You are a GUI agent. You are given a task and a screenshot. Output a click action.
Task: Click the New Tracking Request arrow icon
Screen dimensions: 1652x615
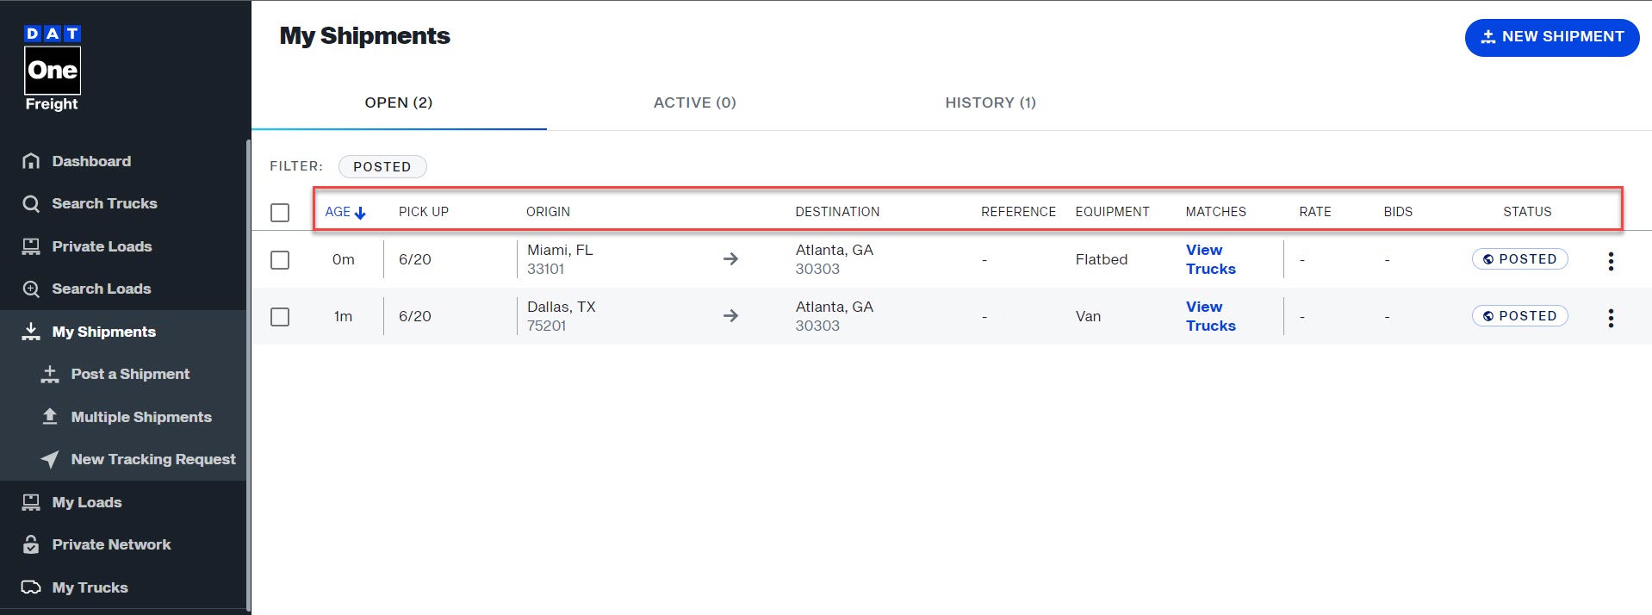pyautogui.click(x=50, y=459)
